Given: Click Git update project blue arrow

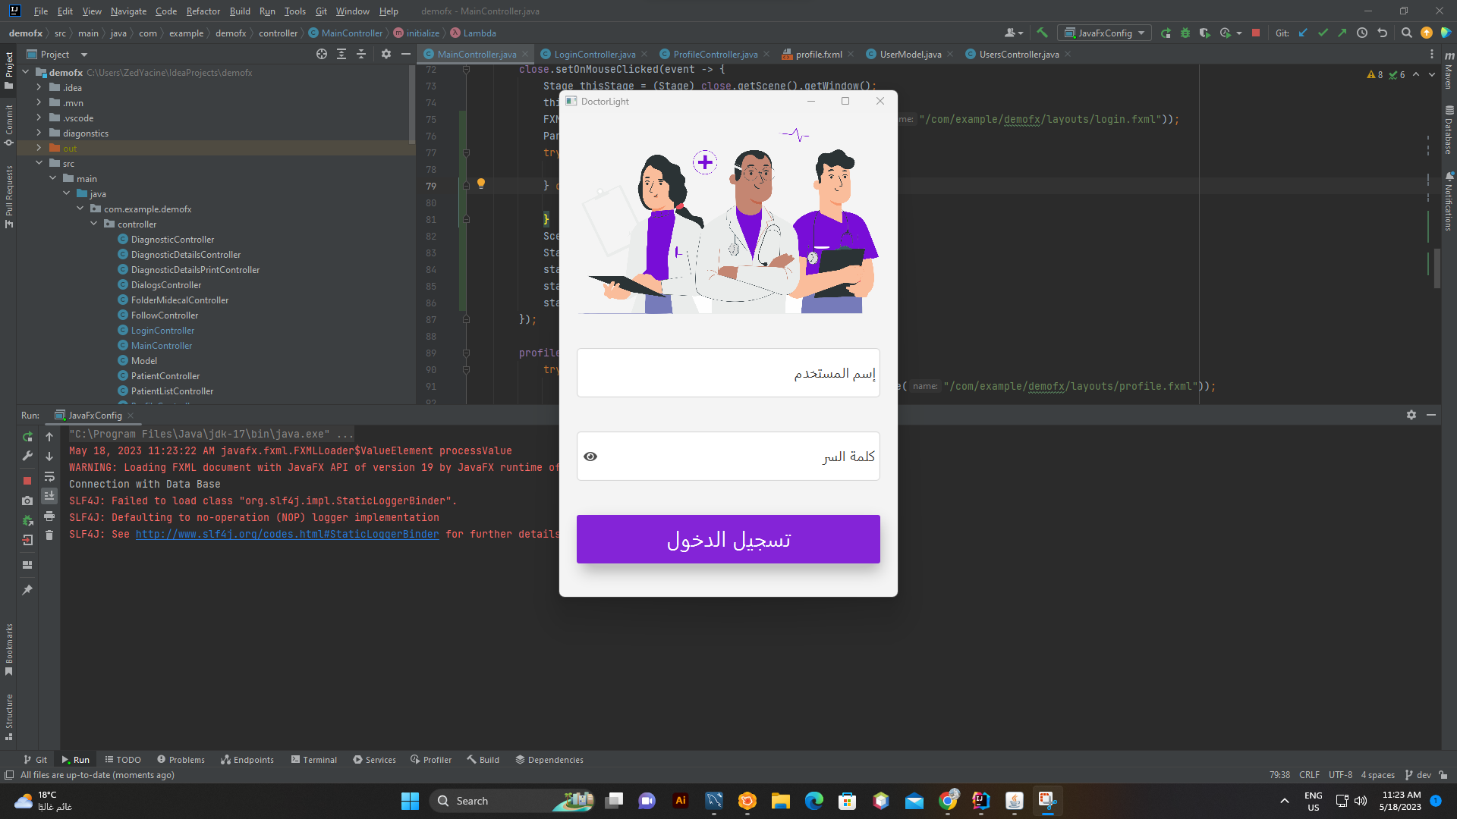Looking at the screenshot, I should click(1304, 33).
